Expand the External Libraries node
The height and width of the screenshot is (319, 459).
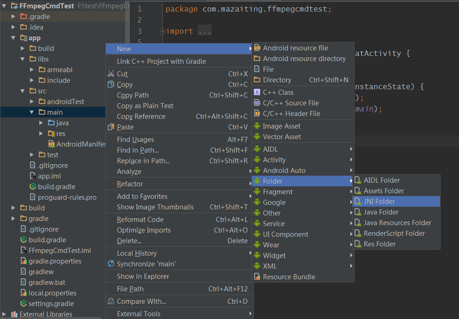click(x=4, y=314)
